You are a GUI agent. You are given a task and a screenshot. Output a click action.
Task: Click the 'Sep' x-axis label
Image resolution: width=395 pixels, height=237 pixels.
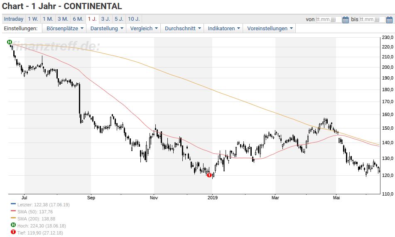[x=91, y=198]
